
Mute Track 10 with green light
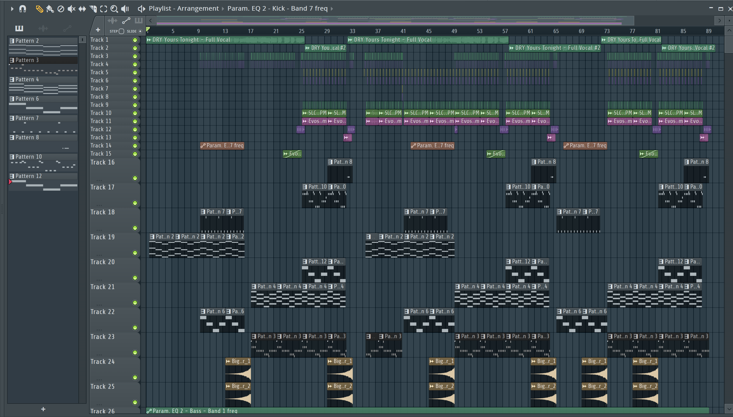135,113
